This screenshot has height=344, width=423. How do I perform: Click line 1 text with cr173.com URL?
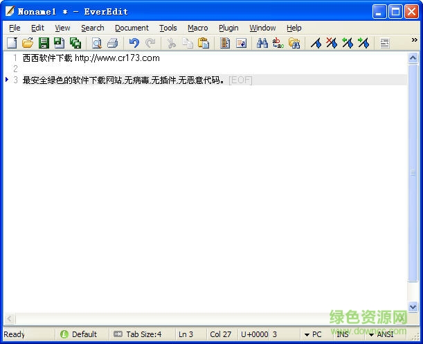(91, 58)
